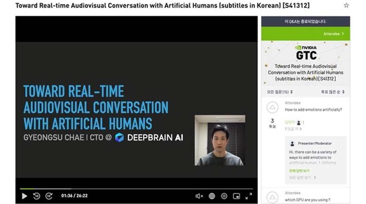Open the Attendee green bar
366x204 pixels.
tap(306, 34)
